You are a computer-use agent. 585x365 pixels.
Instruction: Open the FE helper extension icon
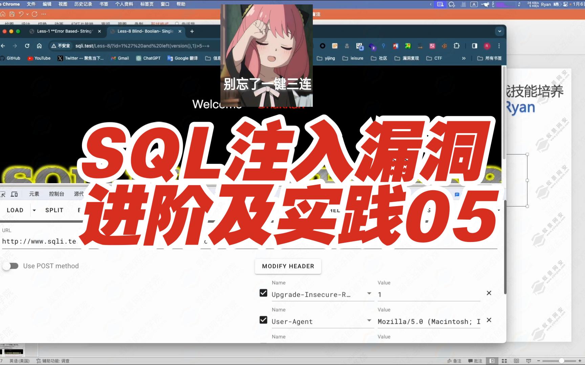click(395, 46)
